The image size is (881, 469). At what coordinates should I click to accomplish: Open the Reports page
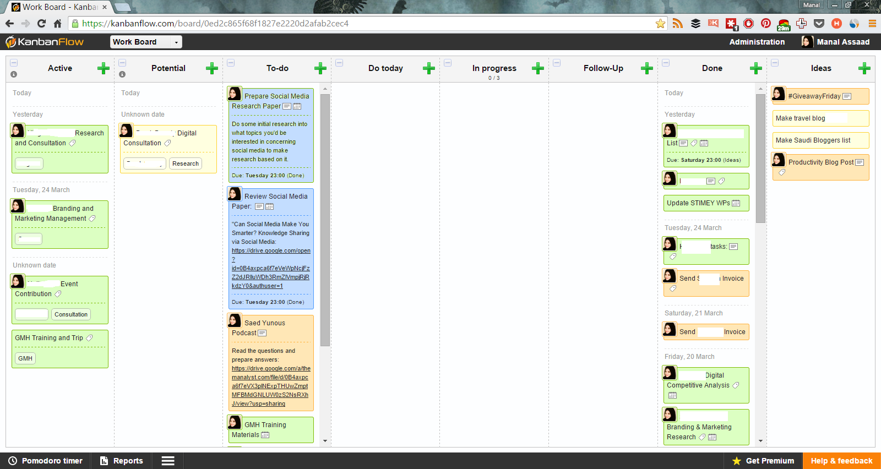121,461
